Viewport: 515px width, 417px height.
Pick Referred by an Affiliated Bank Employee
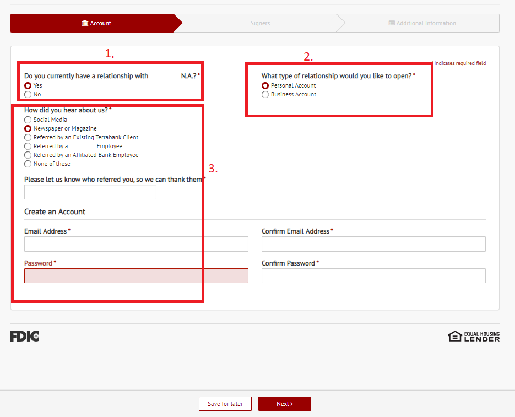point(28,155)
